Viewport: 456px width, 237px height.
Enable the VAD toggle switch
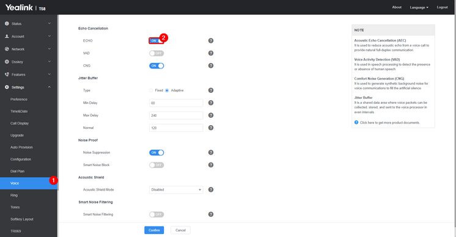click(x=156, y=53)
